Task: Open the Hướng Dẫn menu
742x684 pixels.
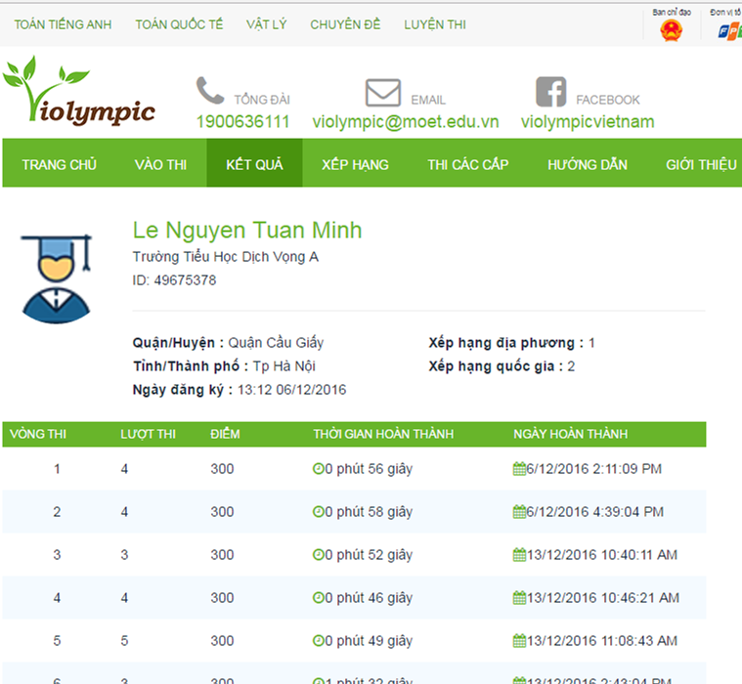Action: (588, 164)
